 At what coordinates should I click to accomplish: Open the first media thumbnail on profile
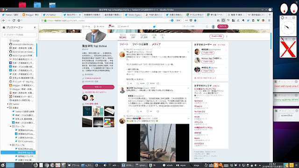(x=87, y=111)
